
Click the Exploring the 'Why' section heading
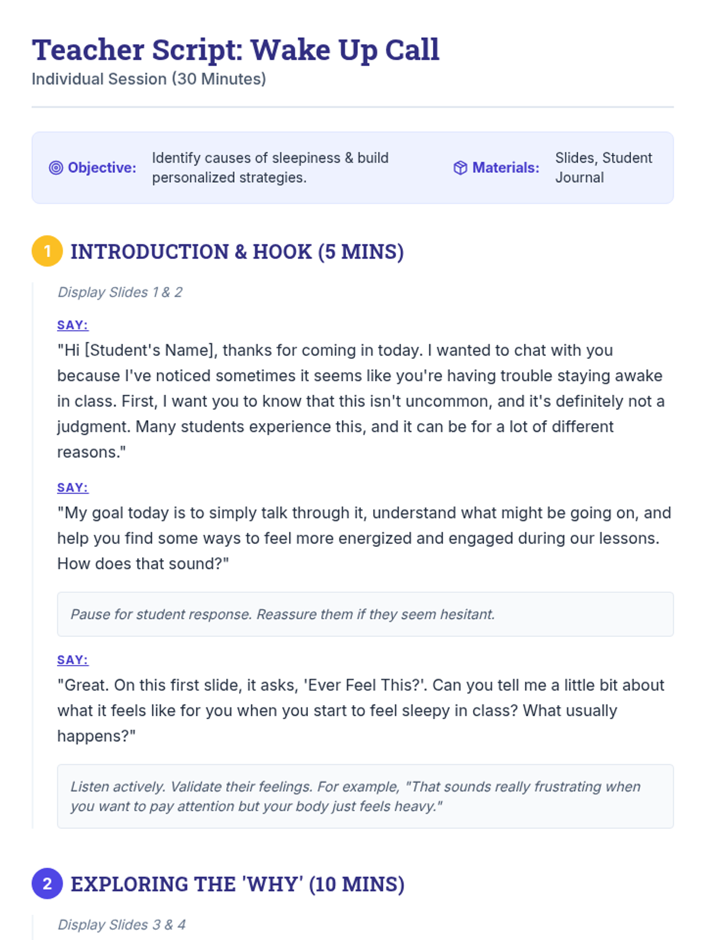(237, 884)
